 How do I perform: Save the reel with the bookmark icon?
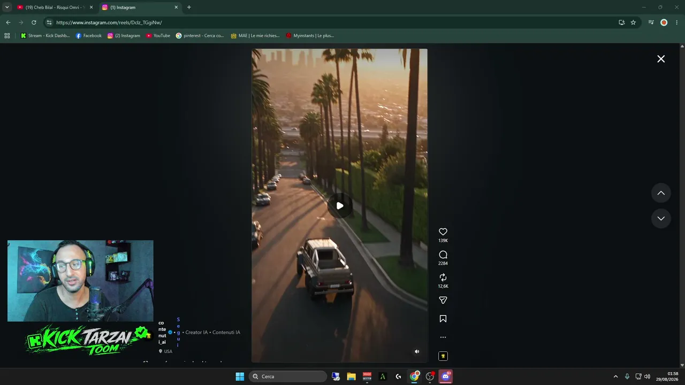443,319
